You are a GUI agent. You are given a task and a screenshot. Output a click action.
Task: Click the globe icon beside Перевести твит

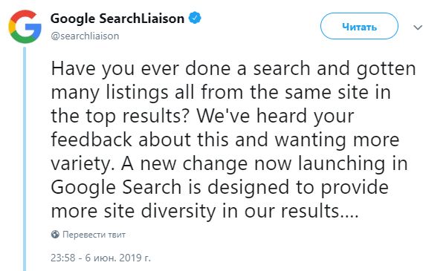coord(55,235)
